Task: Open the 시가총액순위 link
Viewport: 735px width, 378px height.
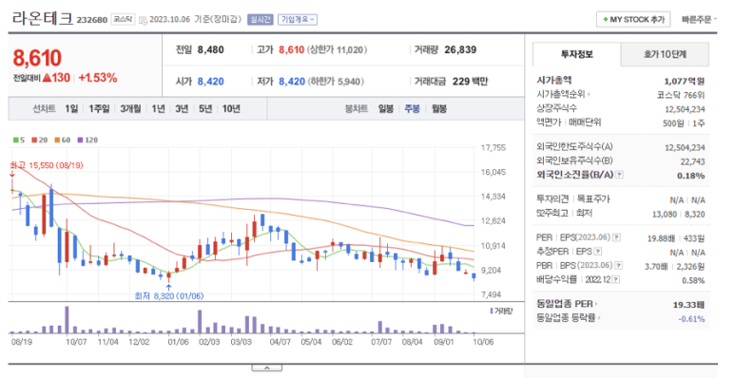Action: click(x=564, y=94)
